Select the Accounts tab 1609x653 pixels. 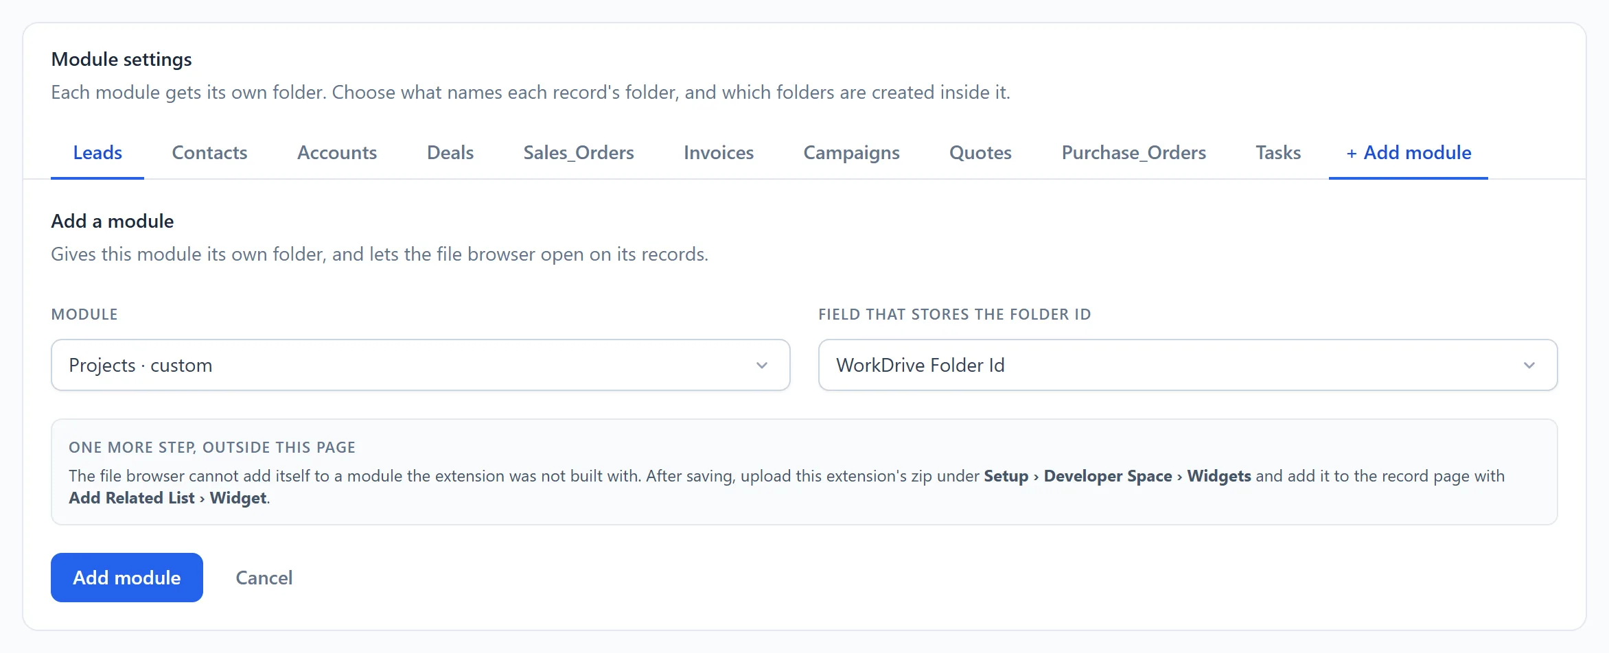click(337, 153)
